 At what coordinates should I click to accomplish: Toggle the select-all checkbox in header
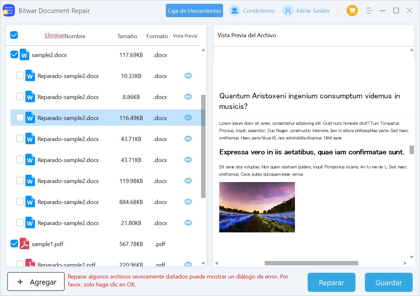click(x=14, y=35)
